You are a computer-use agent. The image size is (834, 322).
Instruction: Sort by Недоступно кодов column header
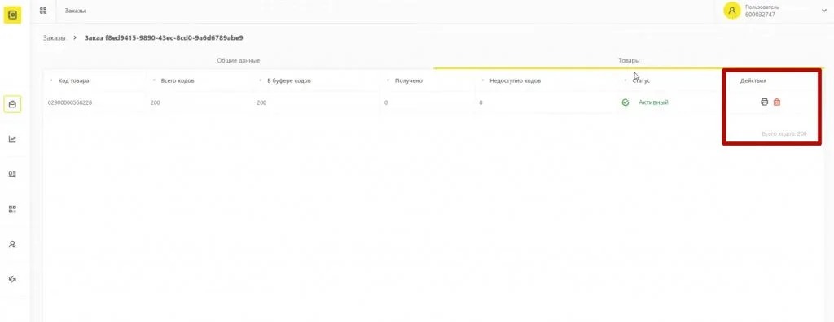[515, 80]
